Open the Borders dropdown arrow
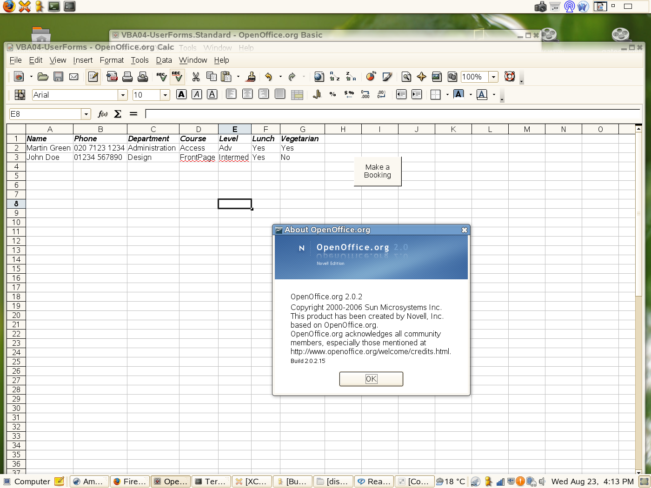Viewport: 651px width, 488px height. [x=447, y=95]
